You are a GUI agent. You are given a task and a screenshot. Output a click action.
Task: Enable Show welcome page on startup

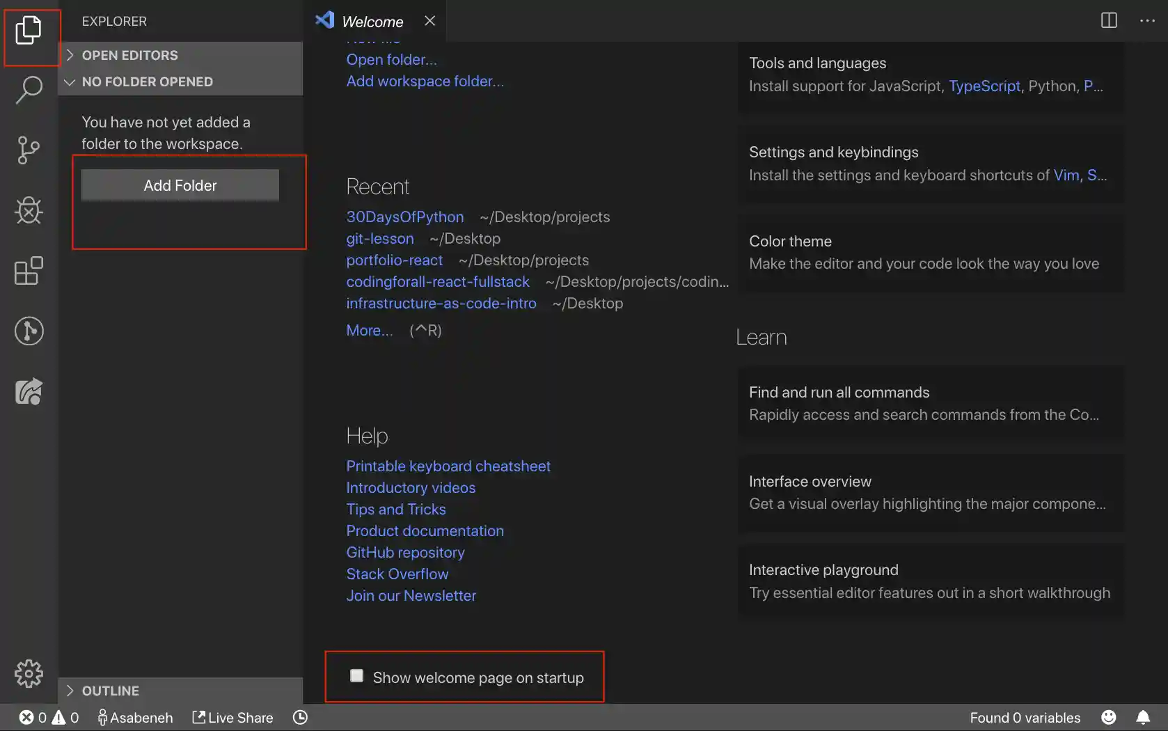356,675
